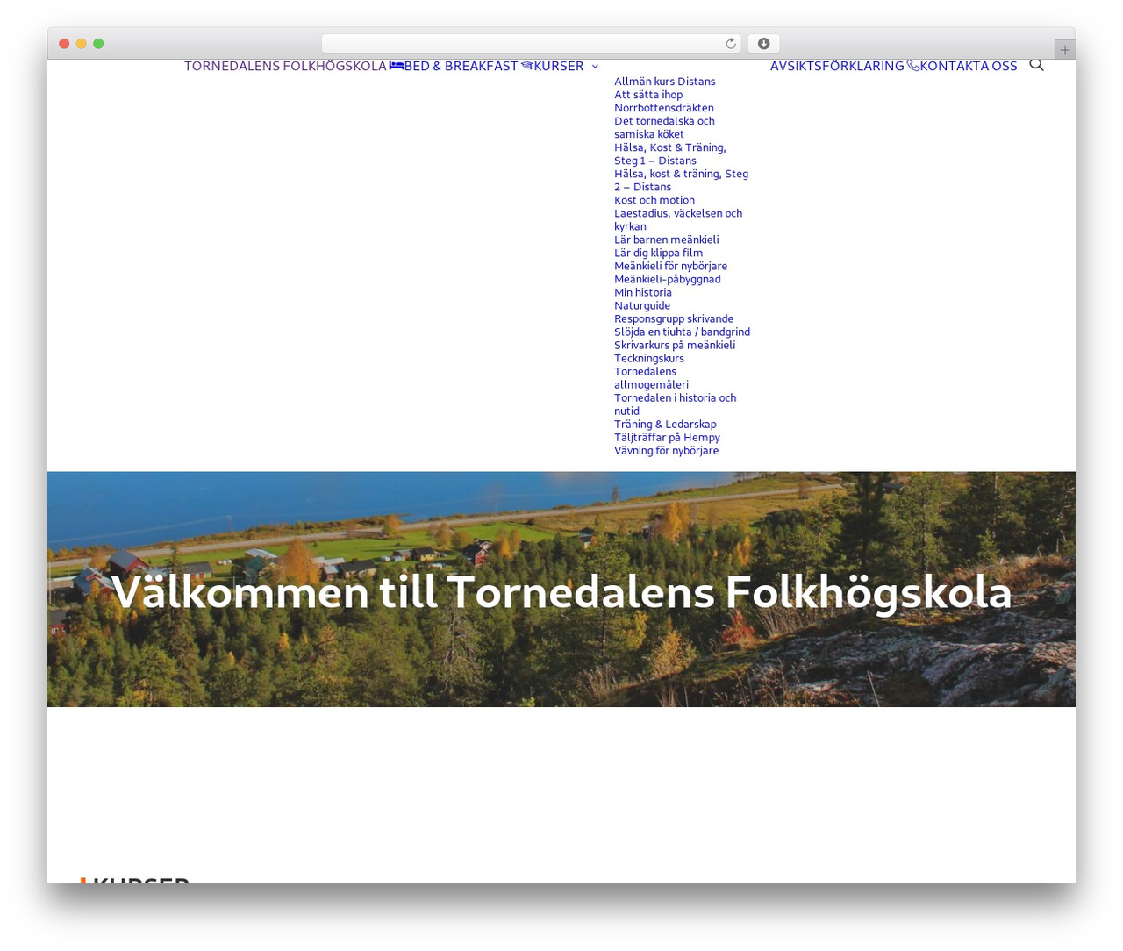The height and width of the screenshot is (951, 1123).
Task: Choose Meänkieli för nybörjare
Action: click(671, 266)
